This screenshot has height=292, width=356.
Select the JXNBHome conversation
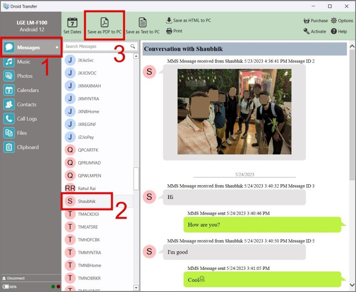pyautogui.click(x=97, y=111)
